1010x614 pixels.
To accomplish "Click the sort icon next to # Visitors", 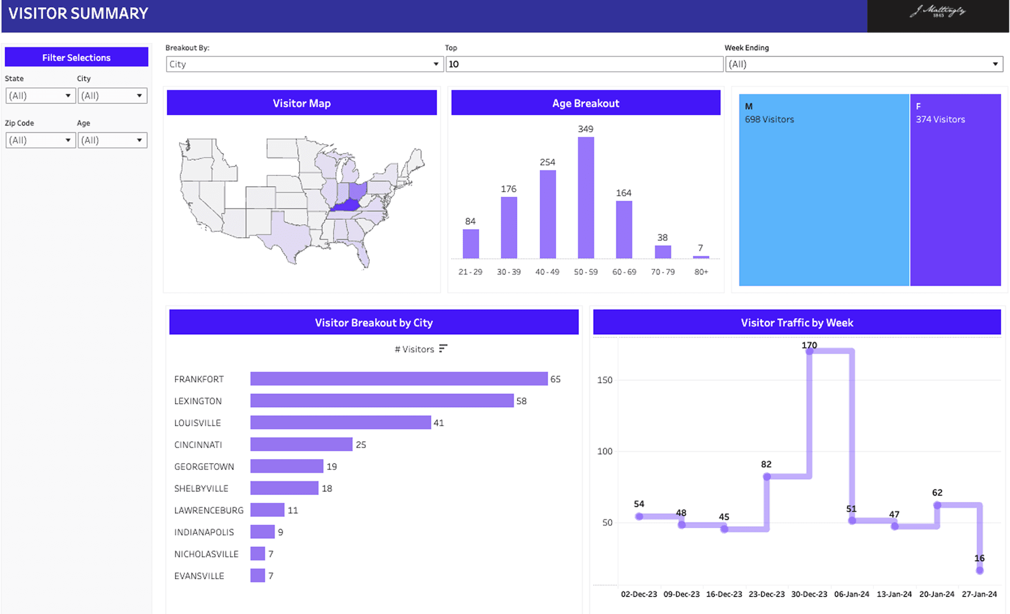I will [x=443, y=349].
